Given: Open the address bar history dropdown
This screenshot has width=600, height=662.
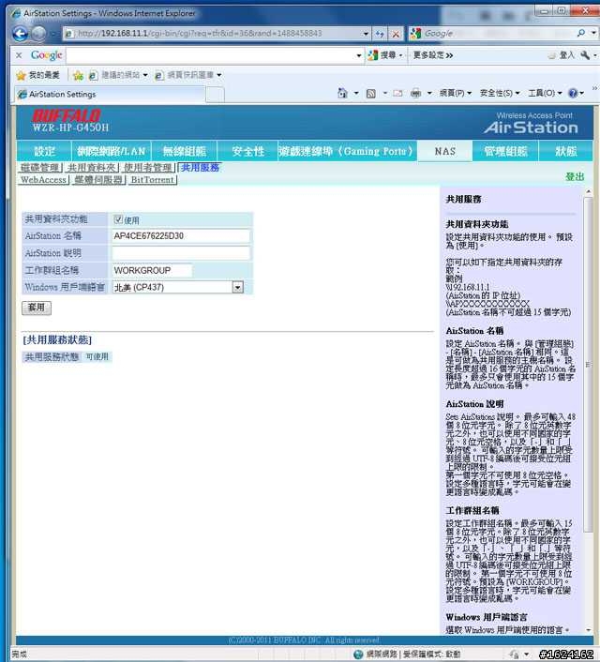Looking at the screenshot, I should click(x=366, y=34).
